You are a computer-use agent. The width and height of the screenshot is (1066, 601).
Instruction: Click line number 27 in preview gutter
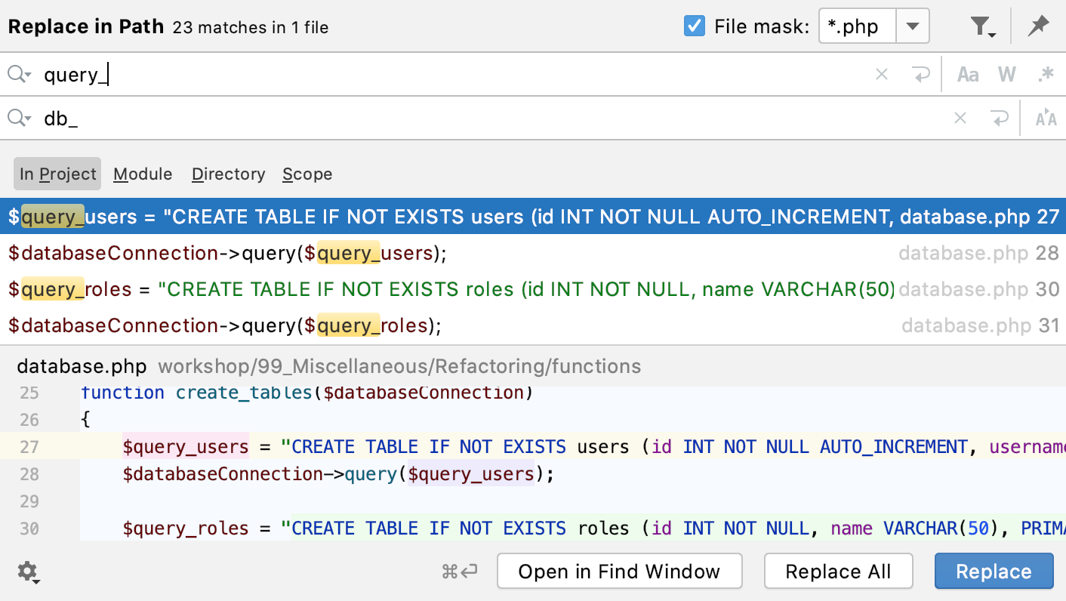(29, 447)
